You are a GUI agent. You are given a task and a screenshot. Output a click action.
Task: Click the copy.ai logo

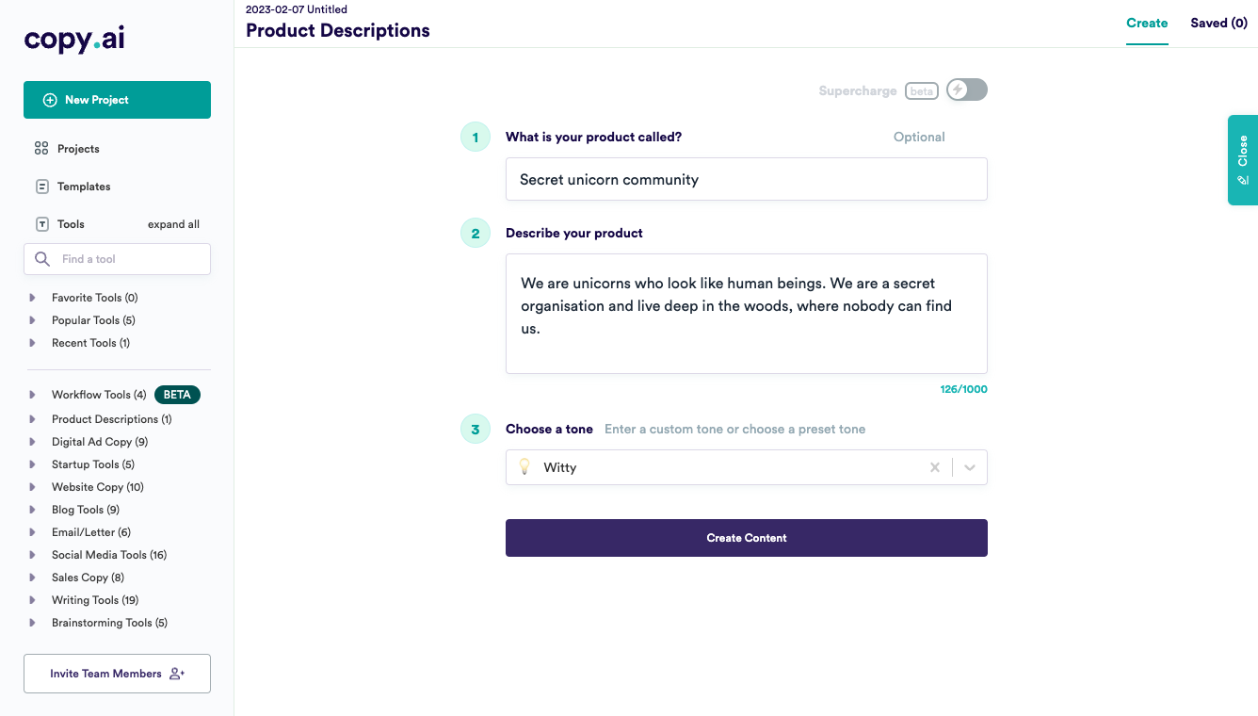tap(74, 39)
